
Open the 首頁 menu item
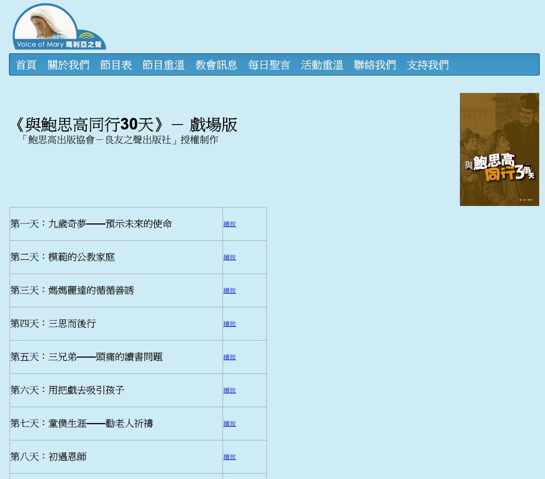[x=26, y=65]
